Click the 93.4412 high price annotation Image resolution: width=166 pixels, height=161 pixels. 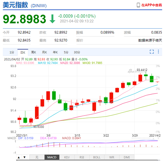click(x=142, y=70)
